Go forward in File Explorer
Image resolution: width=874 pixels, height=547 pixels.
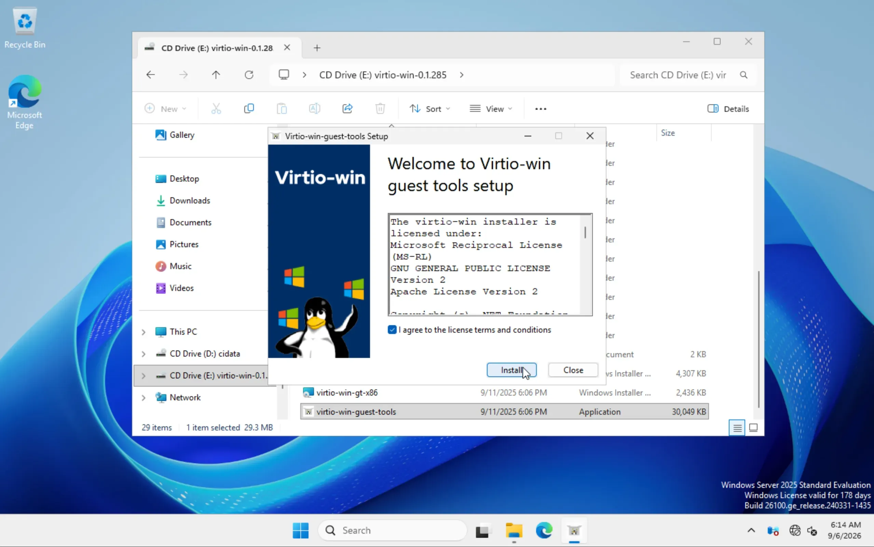click(x=183, y=75)
